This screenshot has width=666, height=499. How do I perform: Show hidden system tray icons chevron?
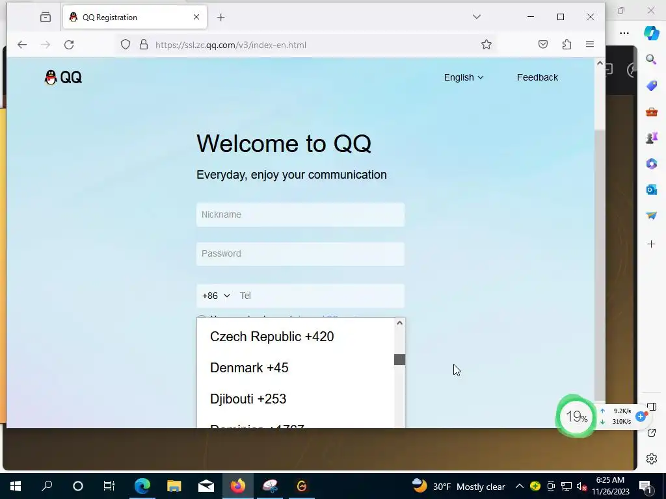coord(519,486)
